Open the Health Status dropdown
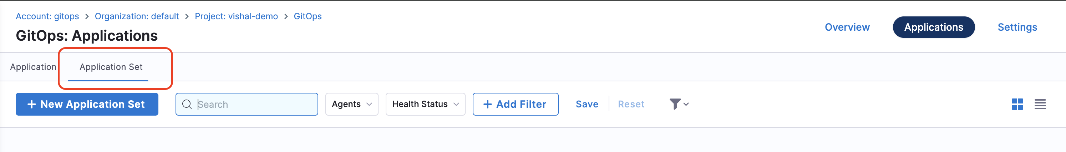The image size is (1066, 152). pos(425,105)
